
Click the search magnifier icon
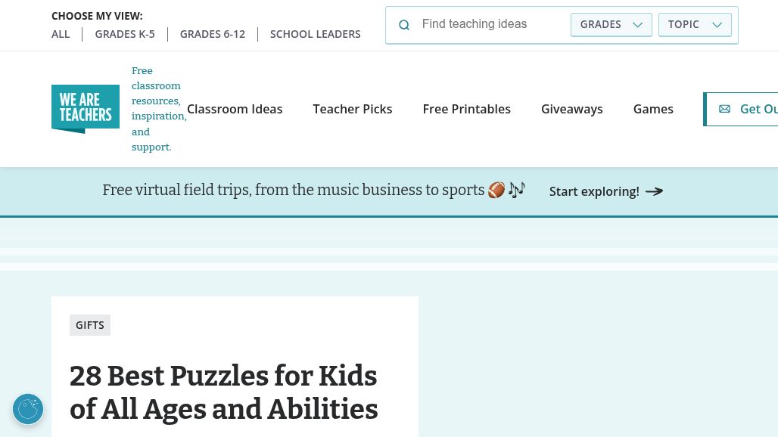click(404, 25)
